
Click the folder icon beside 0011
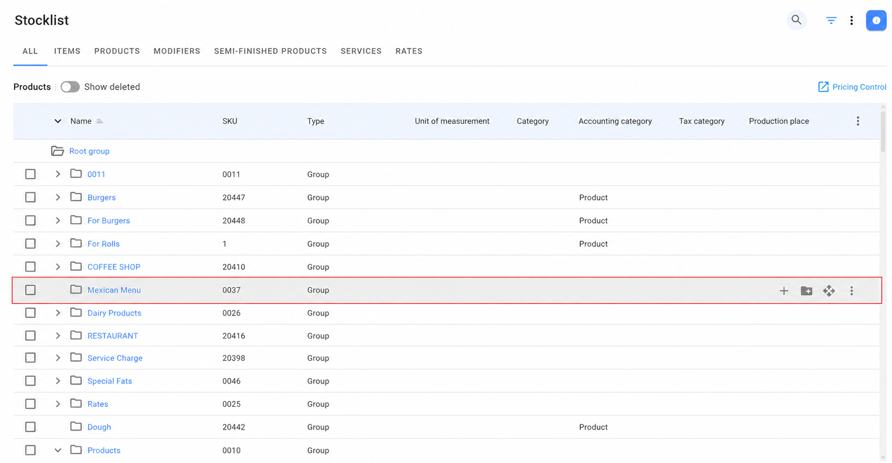tap(76, 174)
